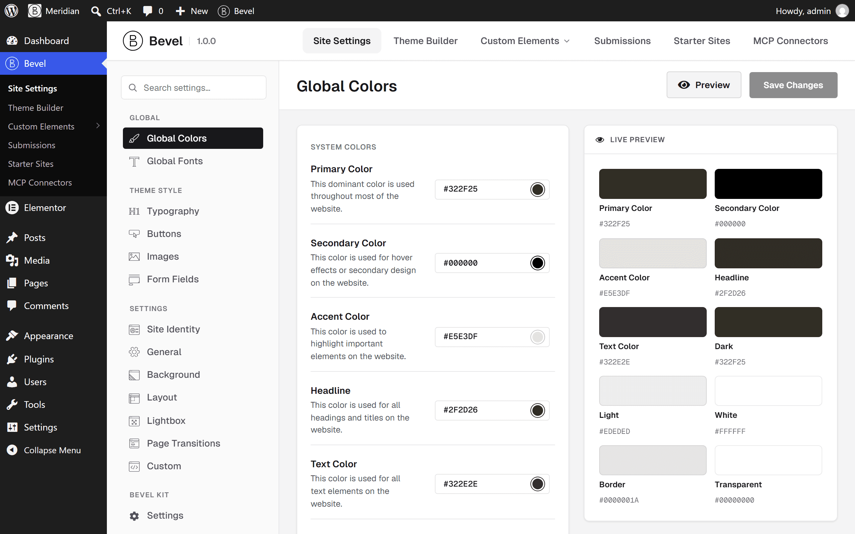The width and height of the screenshot is (855, 534).
Task: Click the Accent Color hex field #E5E3DF
Action: (x=492, y=337)
